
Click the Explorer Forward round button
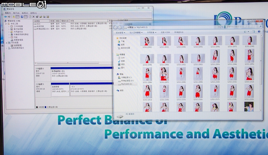119,27
